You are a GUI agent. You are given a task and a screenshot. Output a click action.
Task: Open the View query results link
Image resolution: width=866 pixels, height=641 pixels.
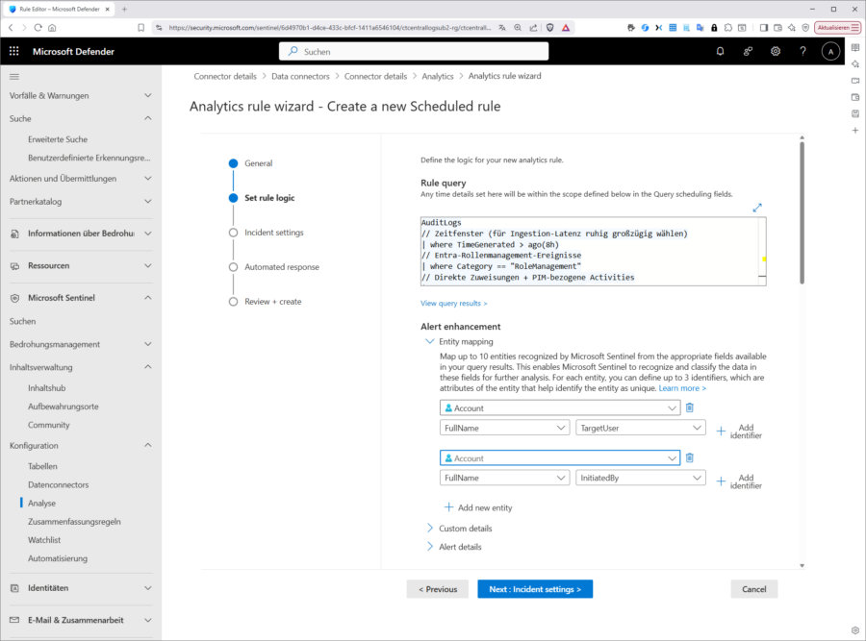(x=453, y=303)
